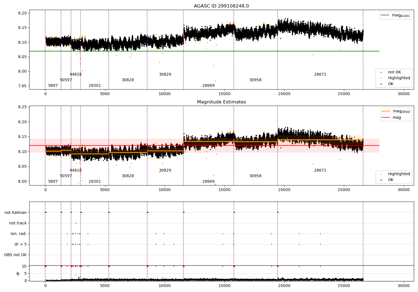This screenshot has width=418, height=292.
Task: Click the 'Magnitude Estimates' plot title
Action: click(x=221, y=102)
